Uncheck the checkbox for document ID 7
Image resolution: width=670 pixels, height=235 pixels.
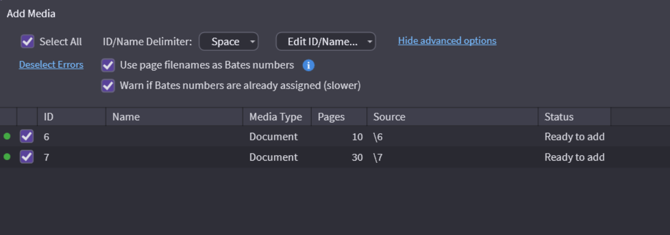tap(27, 157)
